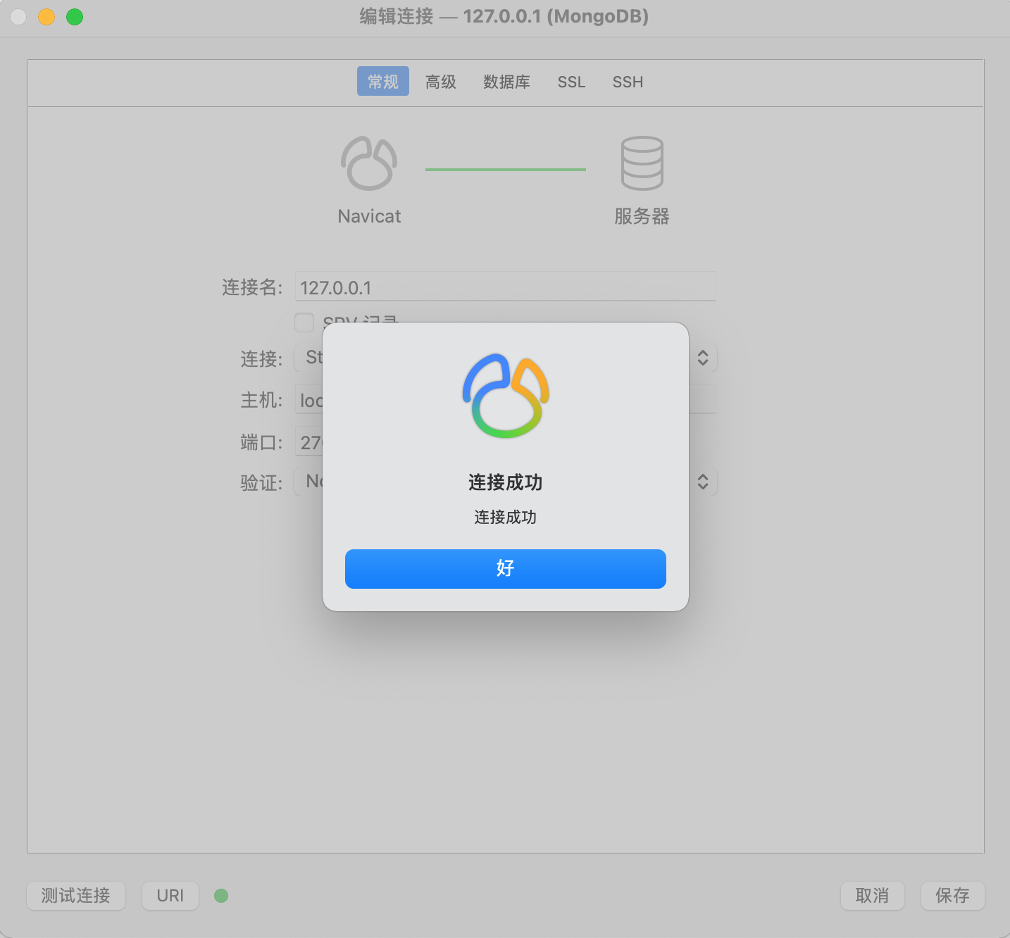This screenshot has height=938, width=1010.
Task: Open the SSH settings tab
Action: coord(627,82)
